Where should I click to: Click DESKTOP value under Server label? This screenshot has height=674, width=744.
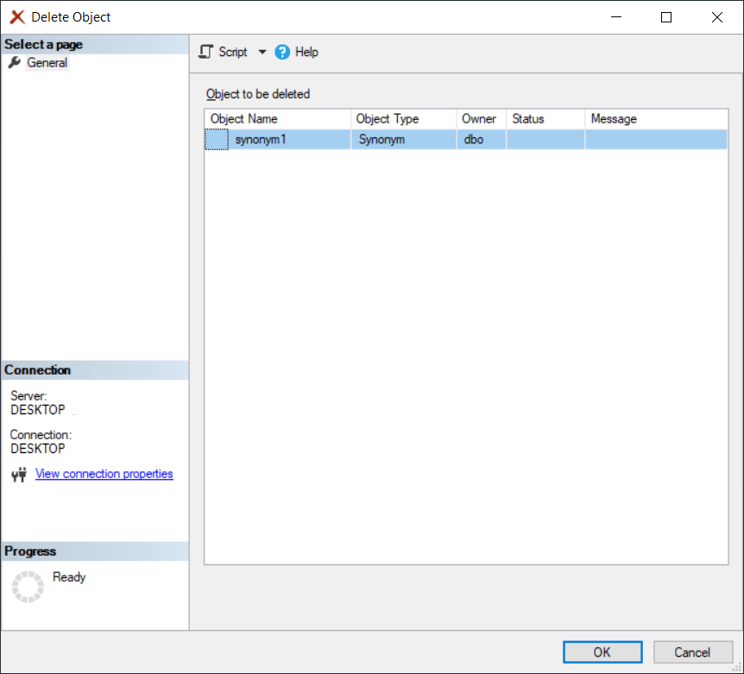coord(37,409)
